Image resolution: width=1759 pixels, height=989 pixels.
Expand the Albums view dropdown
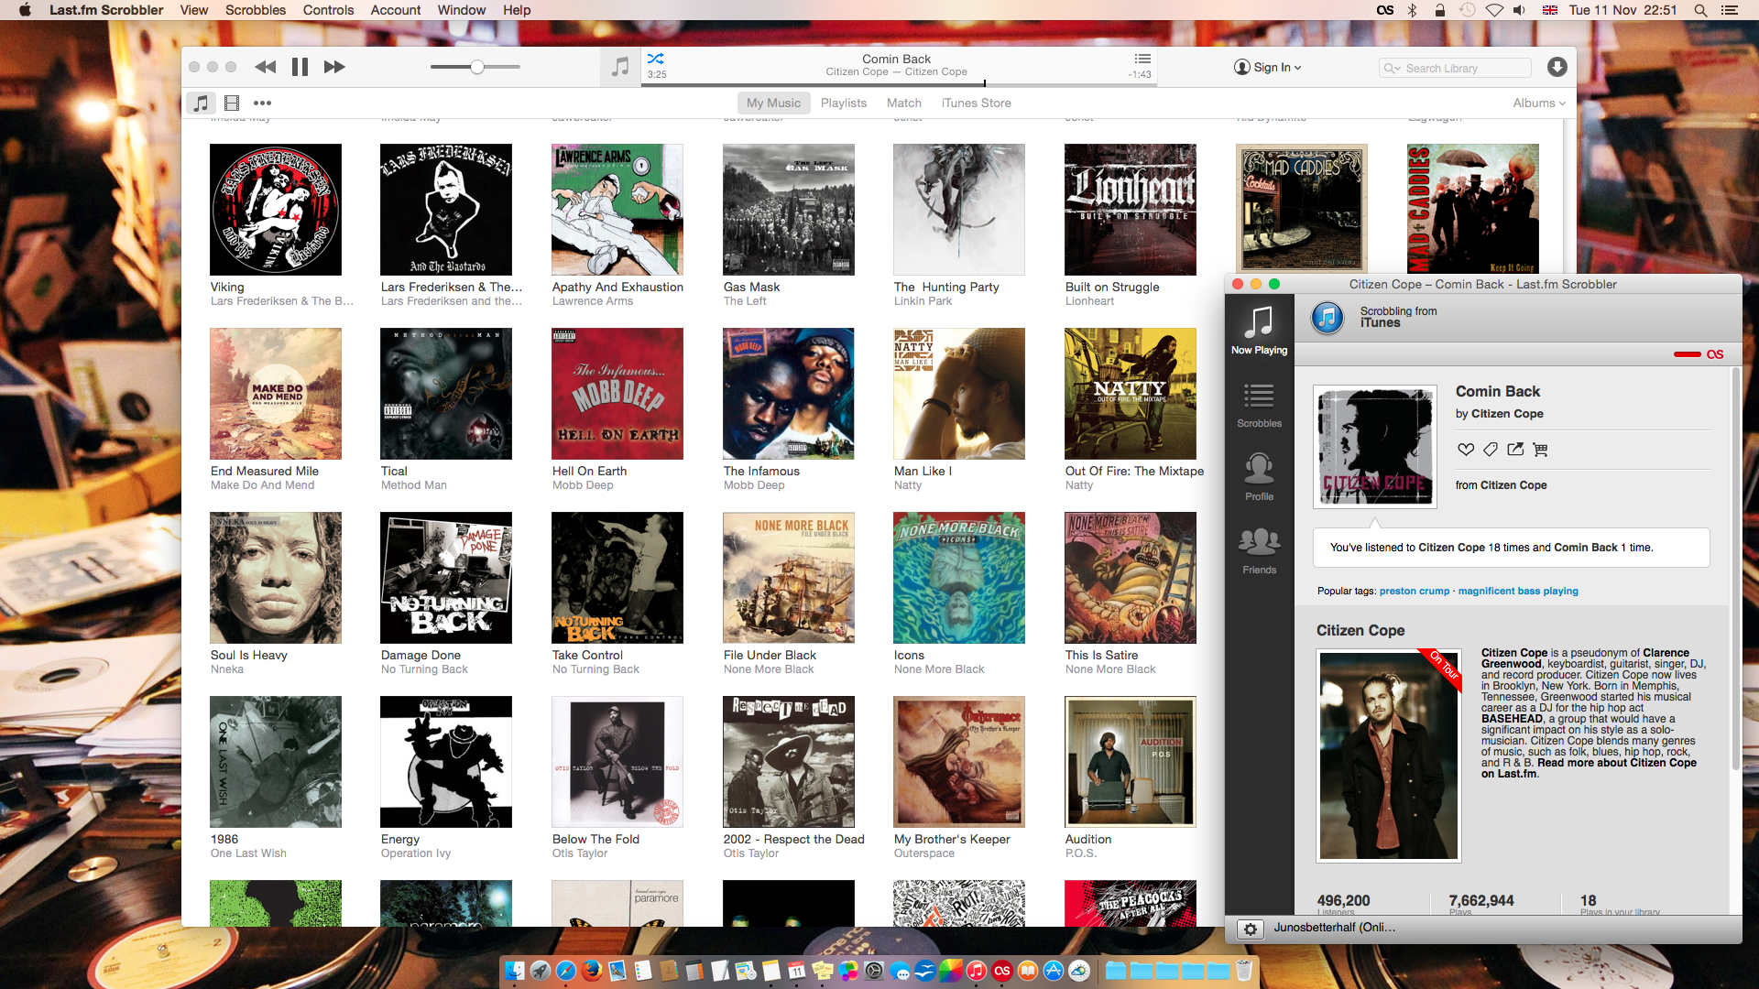click(1539, 103)
